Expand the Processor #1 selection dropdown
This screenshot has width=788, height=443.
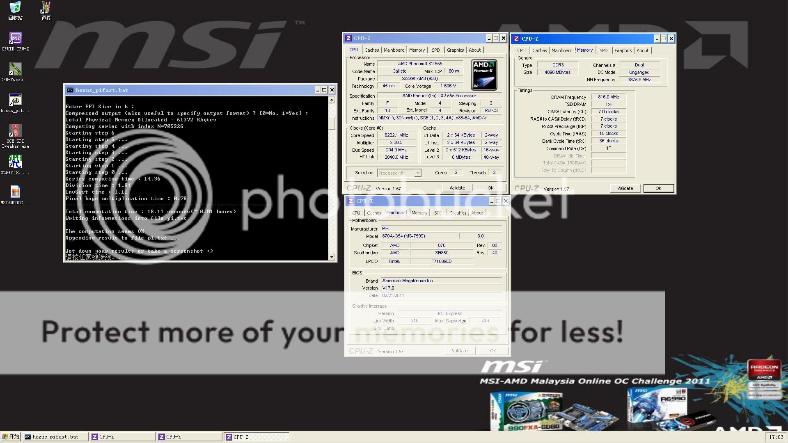pos(417,173)
